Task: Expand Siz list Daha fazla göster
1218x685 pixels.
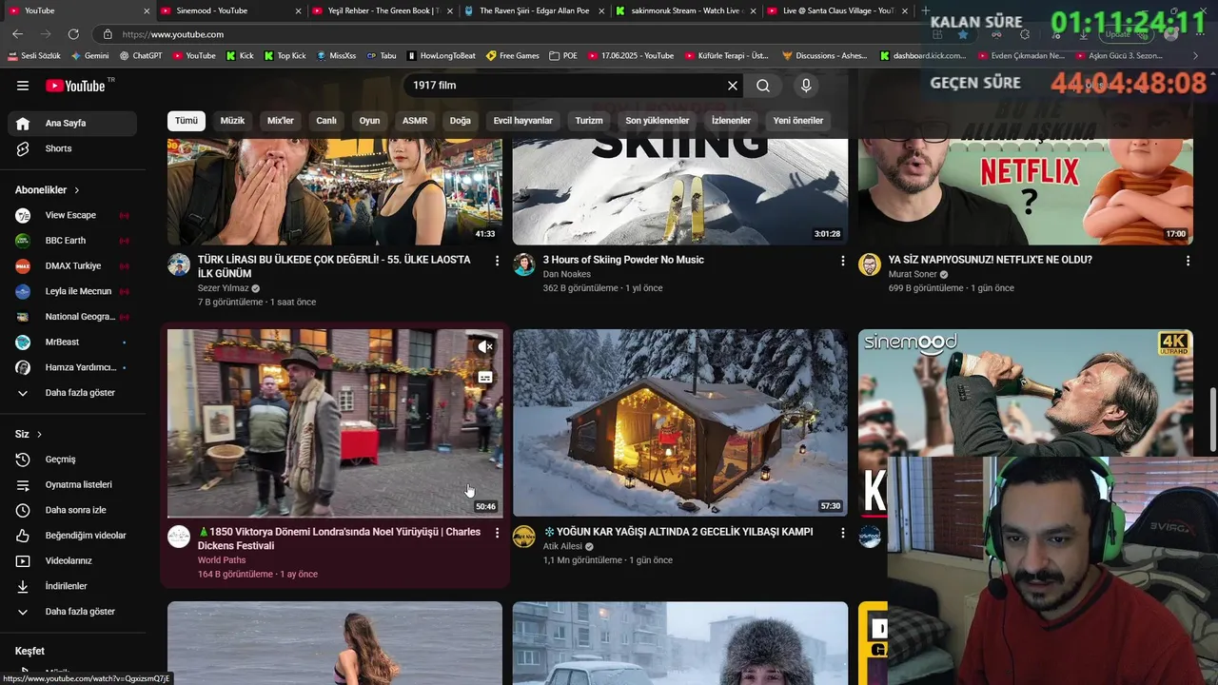Action: click(72, 612)
